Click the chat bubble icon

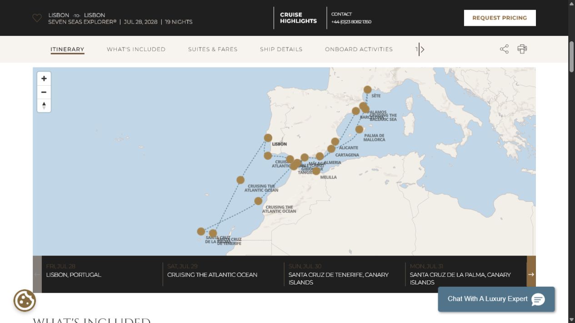[538, 299]
